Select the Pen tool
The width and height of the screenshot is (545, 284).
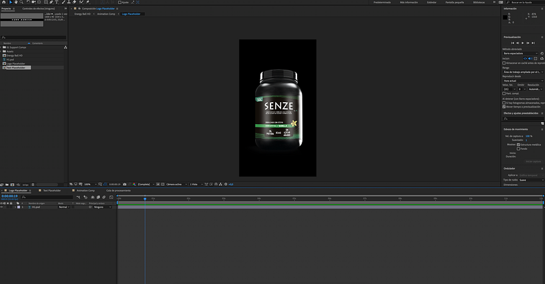[x=51, y=2]
